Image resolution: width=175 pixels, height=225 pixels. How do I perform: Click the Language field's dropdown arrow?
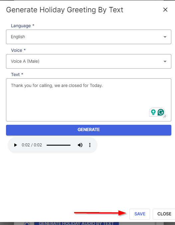(x=165, y=37)
